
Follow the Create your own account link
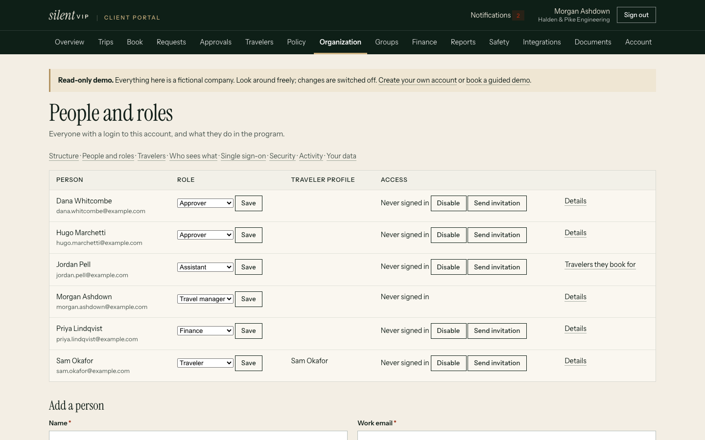(x=418, y=80)
